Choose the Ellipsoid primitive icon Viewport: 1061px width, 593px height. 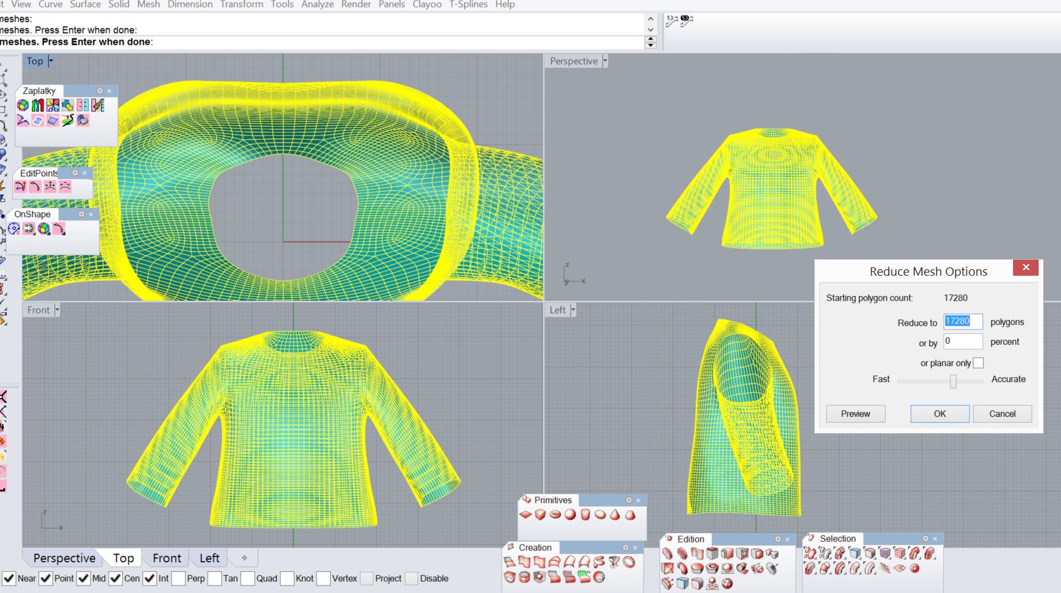(x=600, y=515)
